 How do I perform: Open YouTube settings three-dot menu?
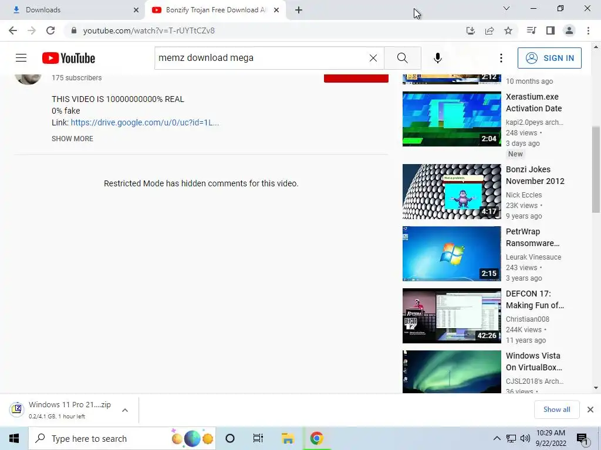coord(501,58)
